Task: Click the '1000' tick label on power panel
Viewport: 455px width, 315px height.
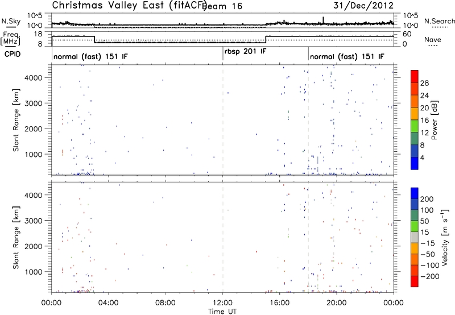Action: 34,154
